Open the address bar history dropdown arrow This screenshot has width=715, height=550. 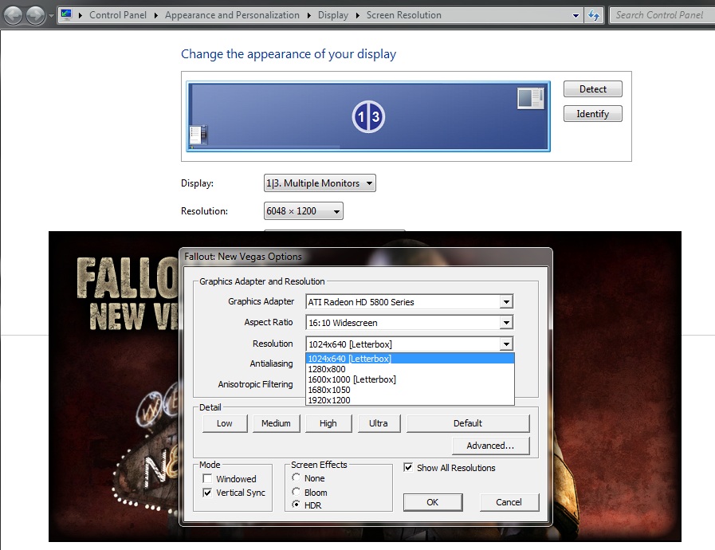point(576,15)
